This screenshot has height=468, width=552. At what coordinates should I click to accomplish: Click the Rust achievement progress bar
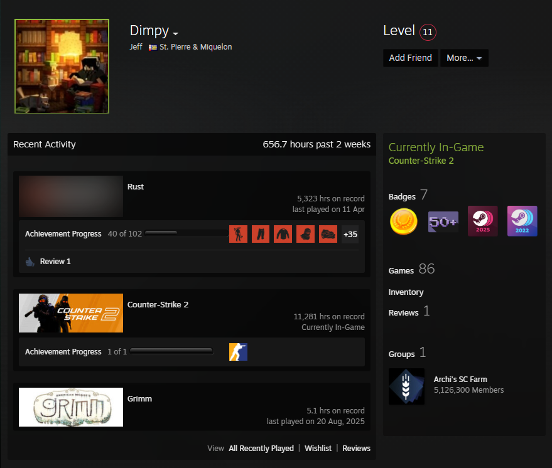[x=187, y=233]
